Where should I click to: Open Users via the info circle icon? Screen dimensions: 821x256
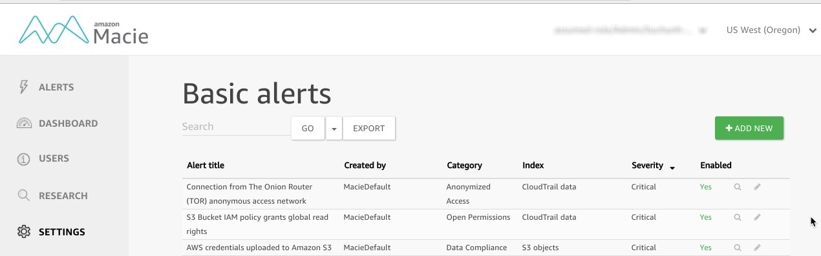tap(24, 158)
